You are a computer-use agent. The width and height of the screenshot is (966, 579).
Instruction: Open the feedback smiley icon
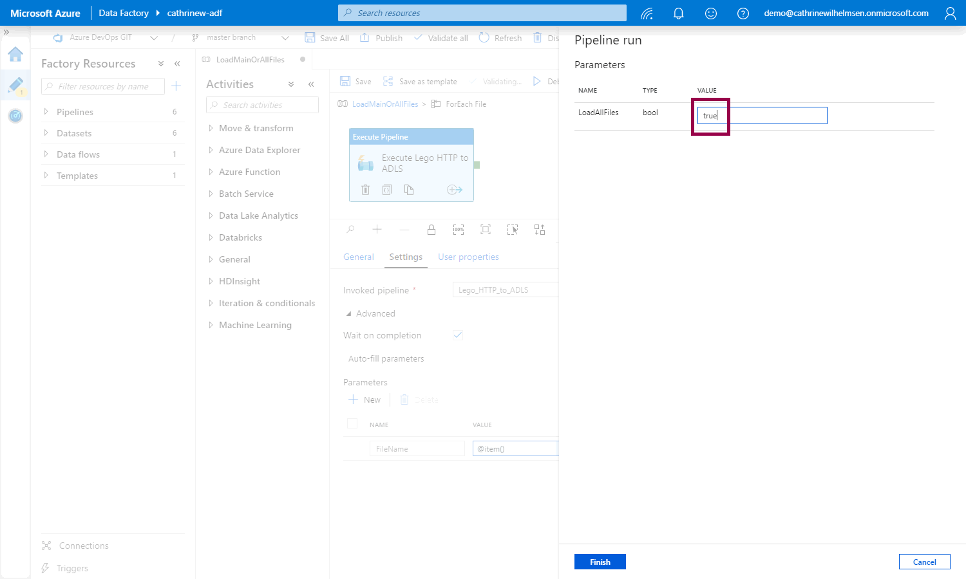pos(711,14)
